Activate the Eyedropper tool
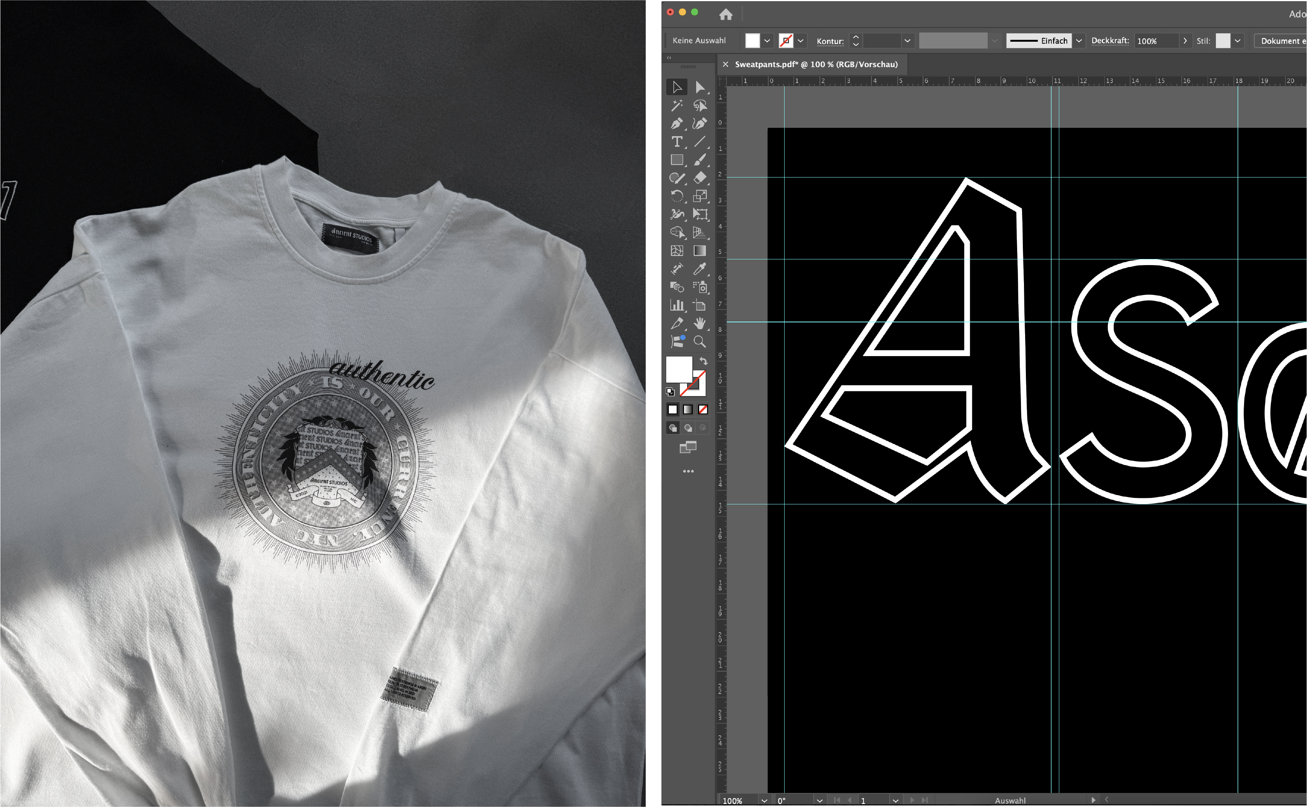1307x807 pixels. pos(700,269)
